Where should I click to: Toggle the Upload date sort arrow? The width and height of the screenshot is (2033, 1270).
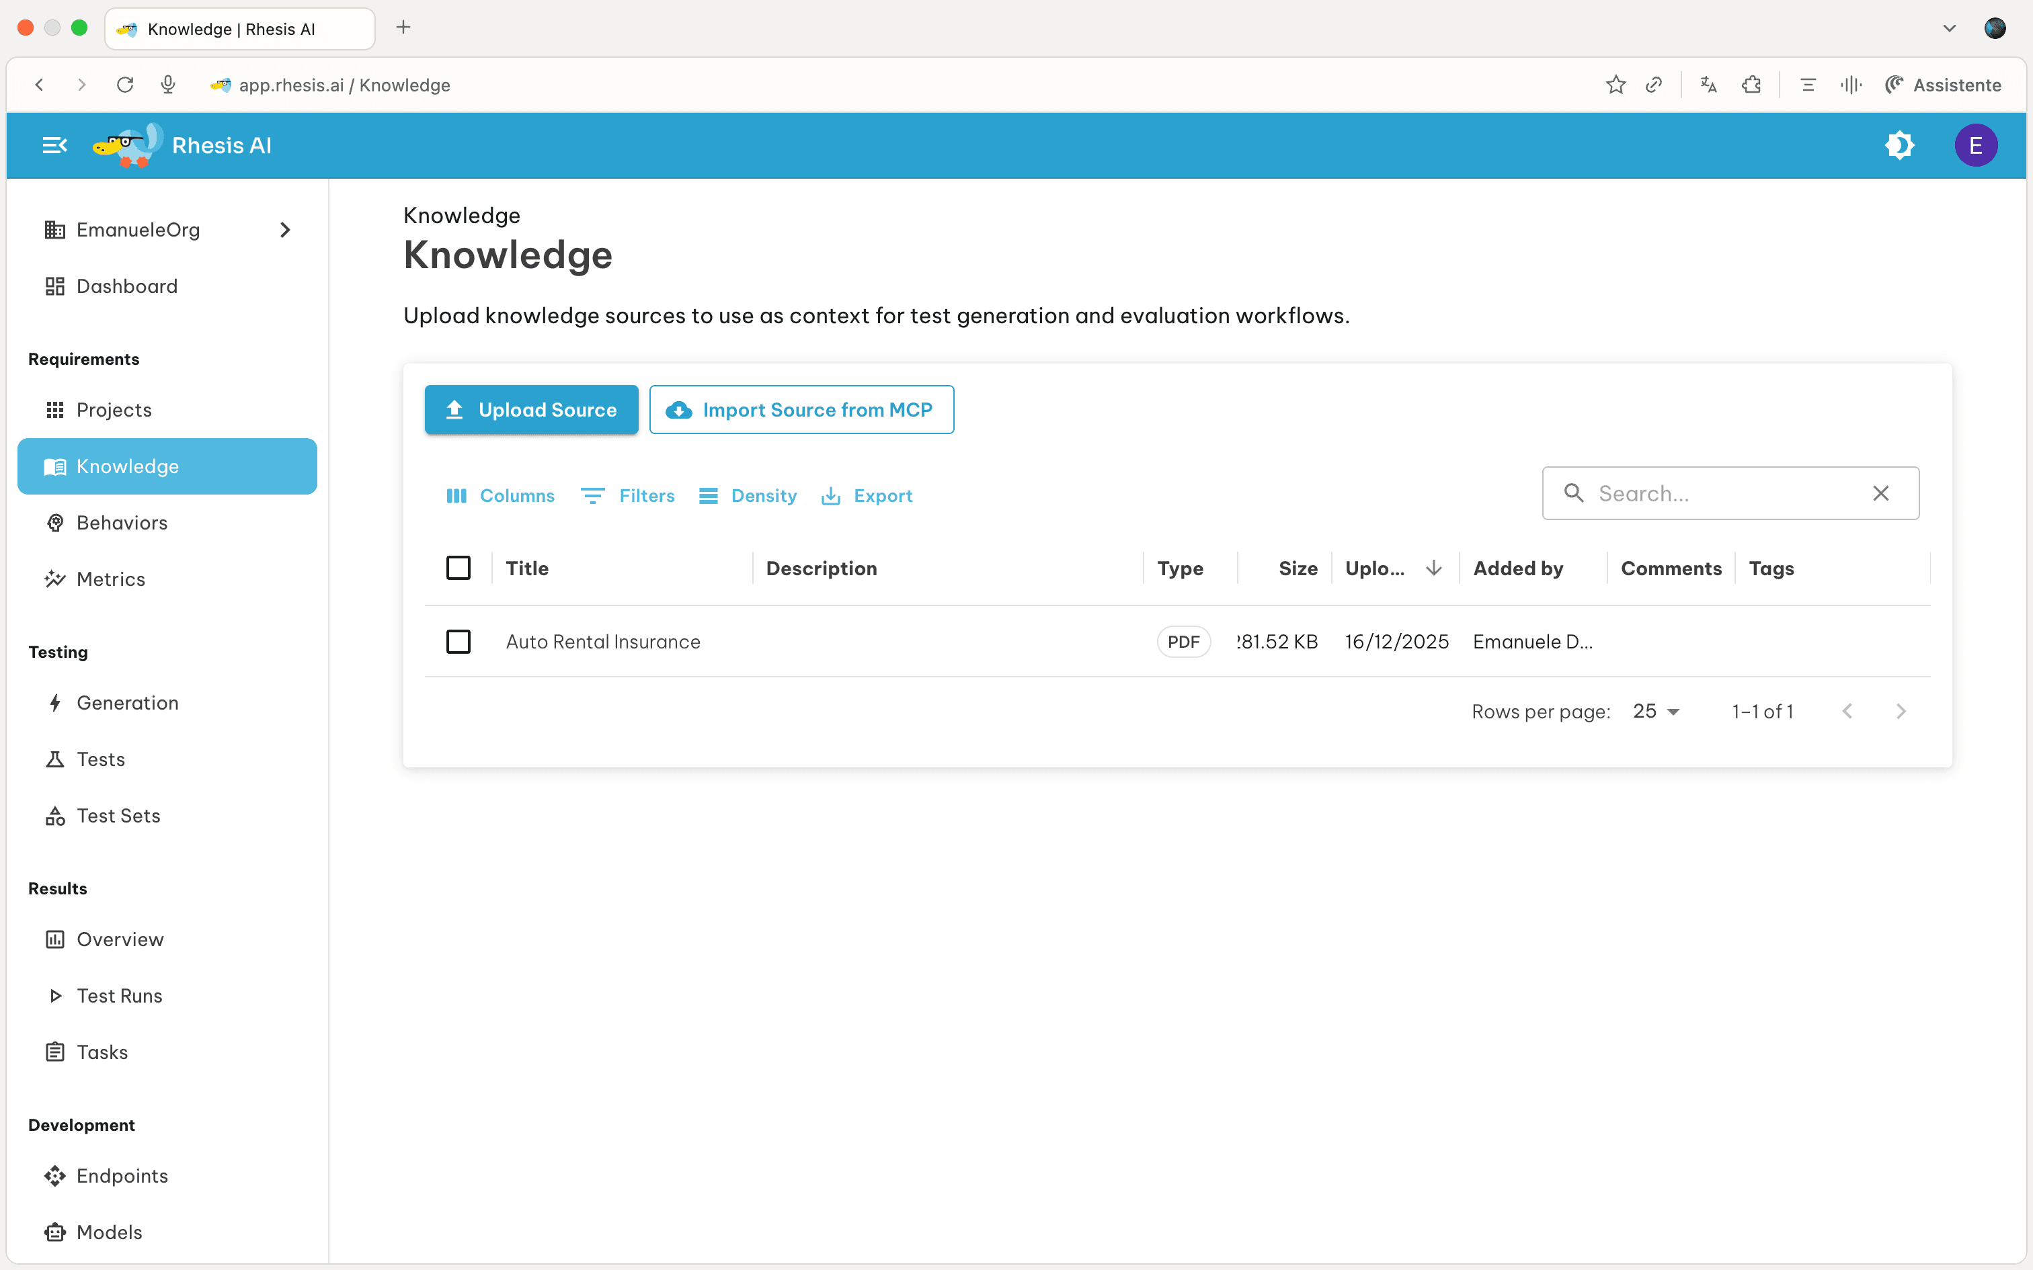(x=1433, y=568)
